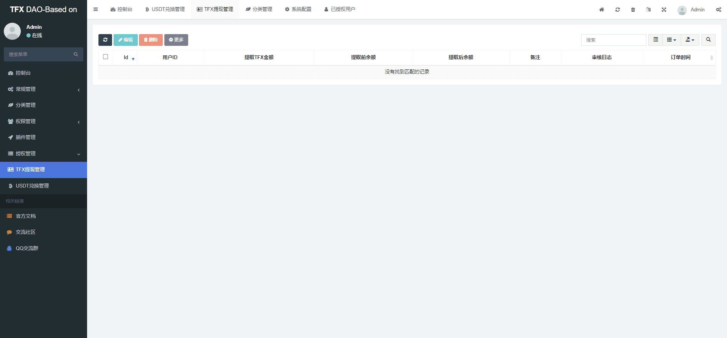
Task: Check the select-all rows checkbox
Action: [x=106, y=57]
